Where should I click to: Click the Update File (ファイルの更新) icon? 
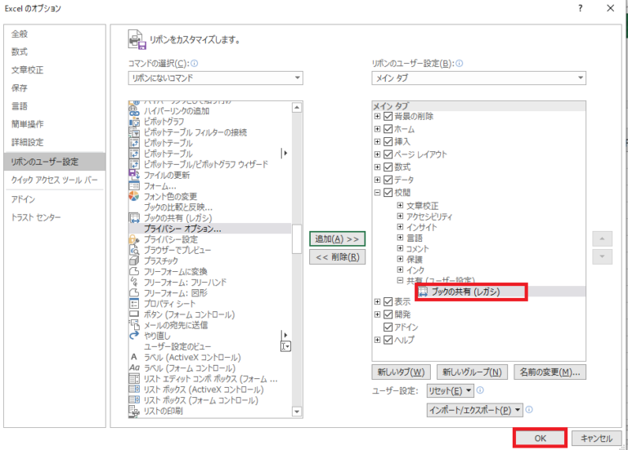(x=134, y=175)
